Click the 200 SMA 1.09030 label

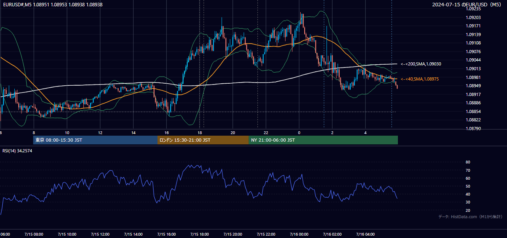(x=421, y=64)
